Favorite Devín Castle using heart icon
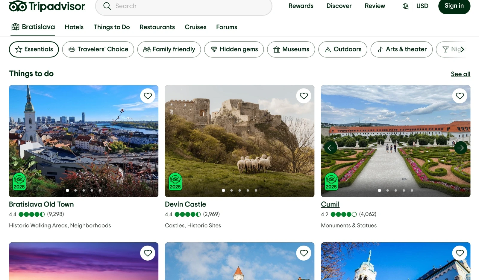The width and height of the screenshot is (479, 280). [x=304, y=96]
